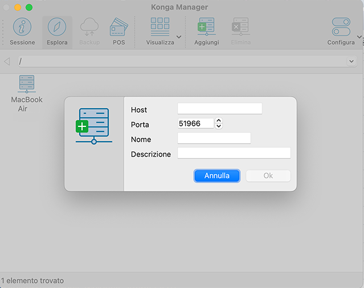364x288 pixels.
Task: Select the MacBook Air server item
Action: (27, 85)
